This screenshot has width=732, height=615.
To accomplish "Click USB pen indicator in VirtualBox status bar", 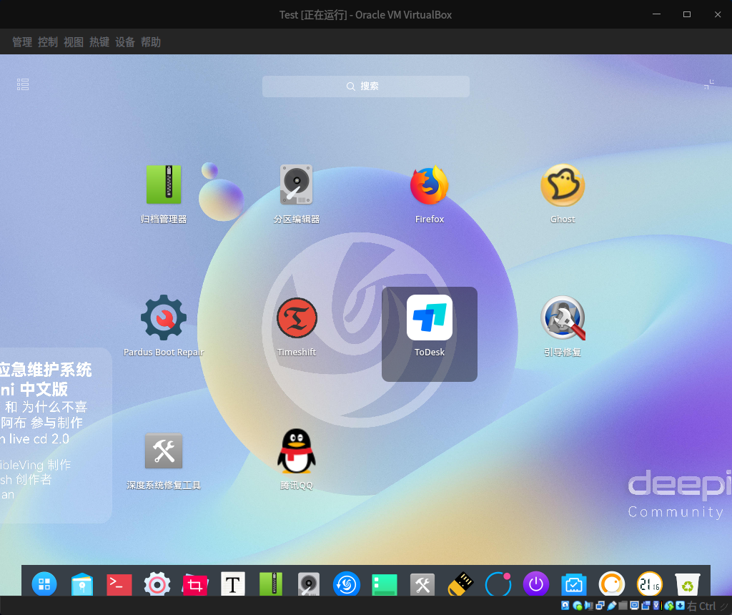I will (x=612, y=606).
